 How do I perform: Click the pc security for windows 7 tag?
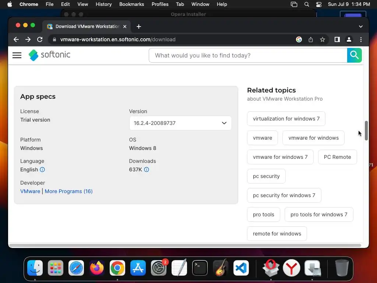point(284,195)
